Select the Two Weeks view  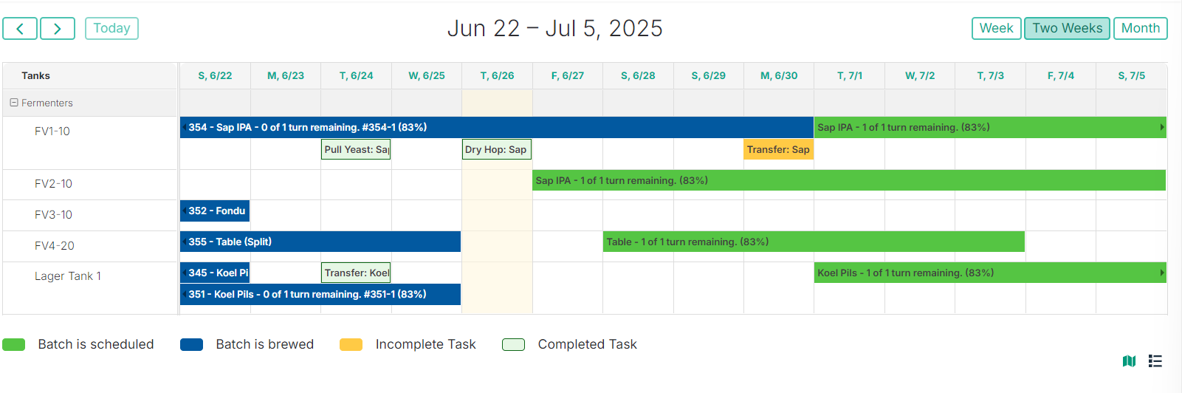(1067, 28)
